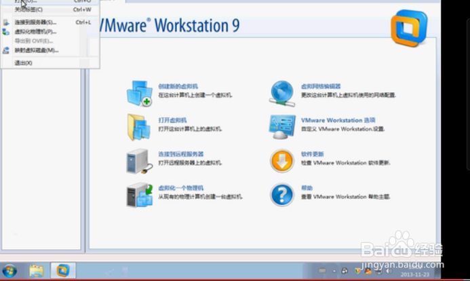The image size is (470, 281).
Task: Choose 连接到服务器(S)... menu entry
Action: 50,22
